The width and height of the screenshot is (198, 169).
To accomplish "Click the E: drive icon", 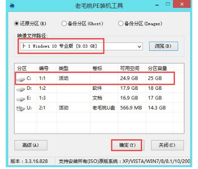I will coord(21,99).
